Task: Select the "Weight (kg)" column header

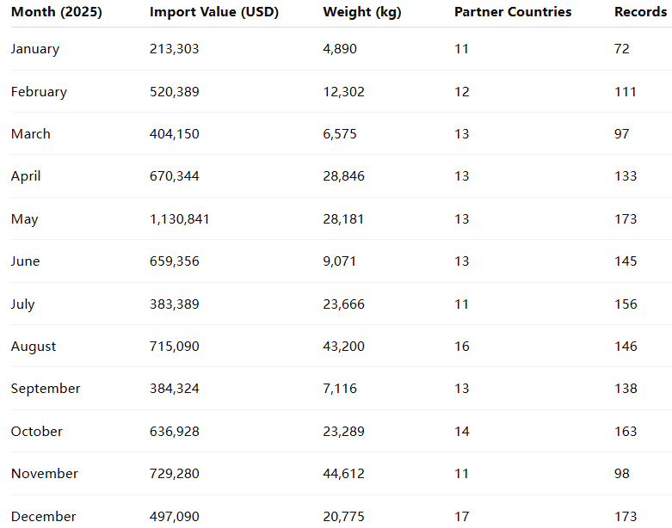Action: click(x=362, y=12)
